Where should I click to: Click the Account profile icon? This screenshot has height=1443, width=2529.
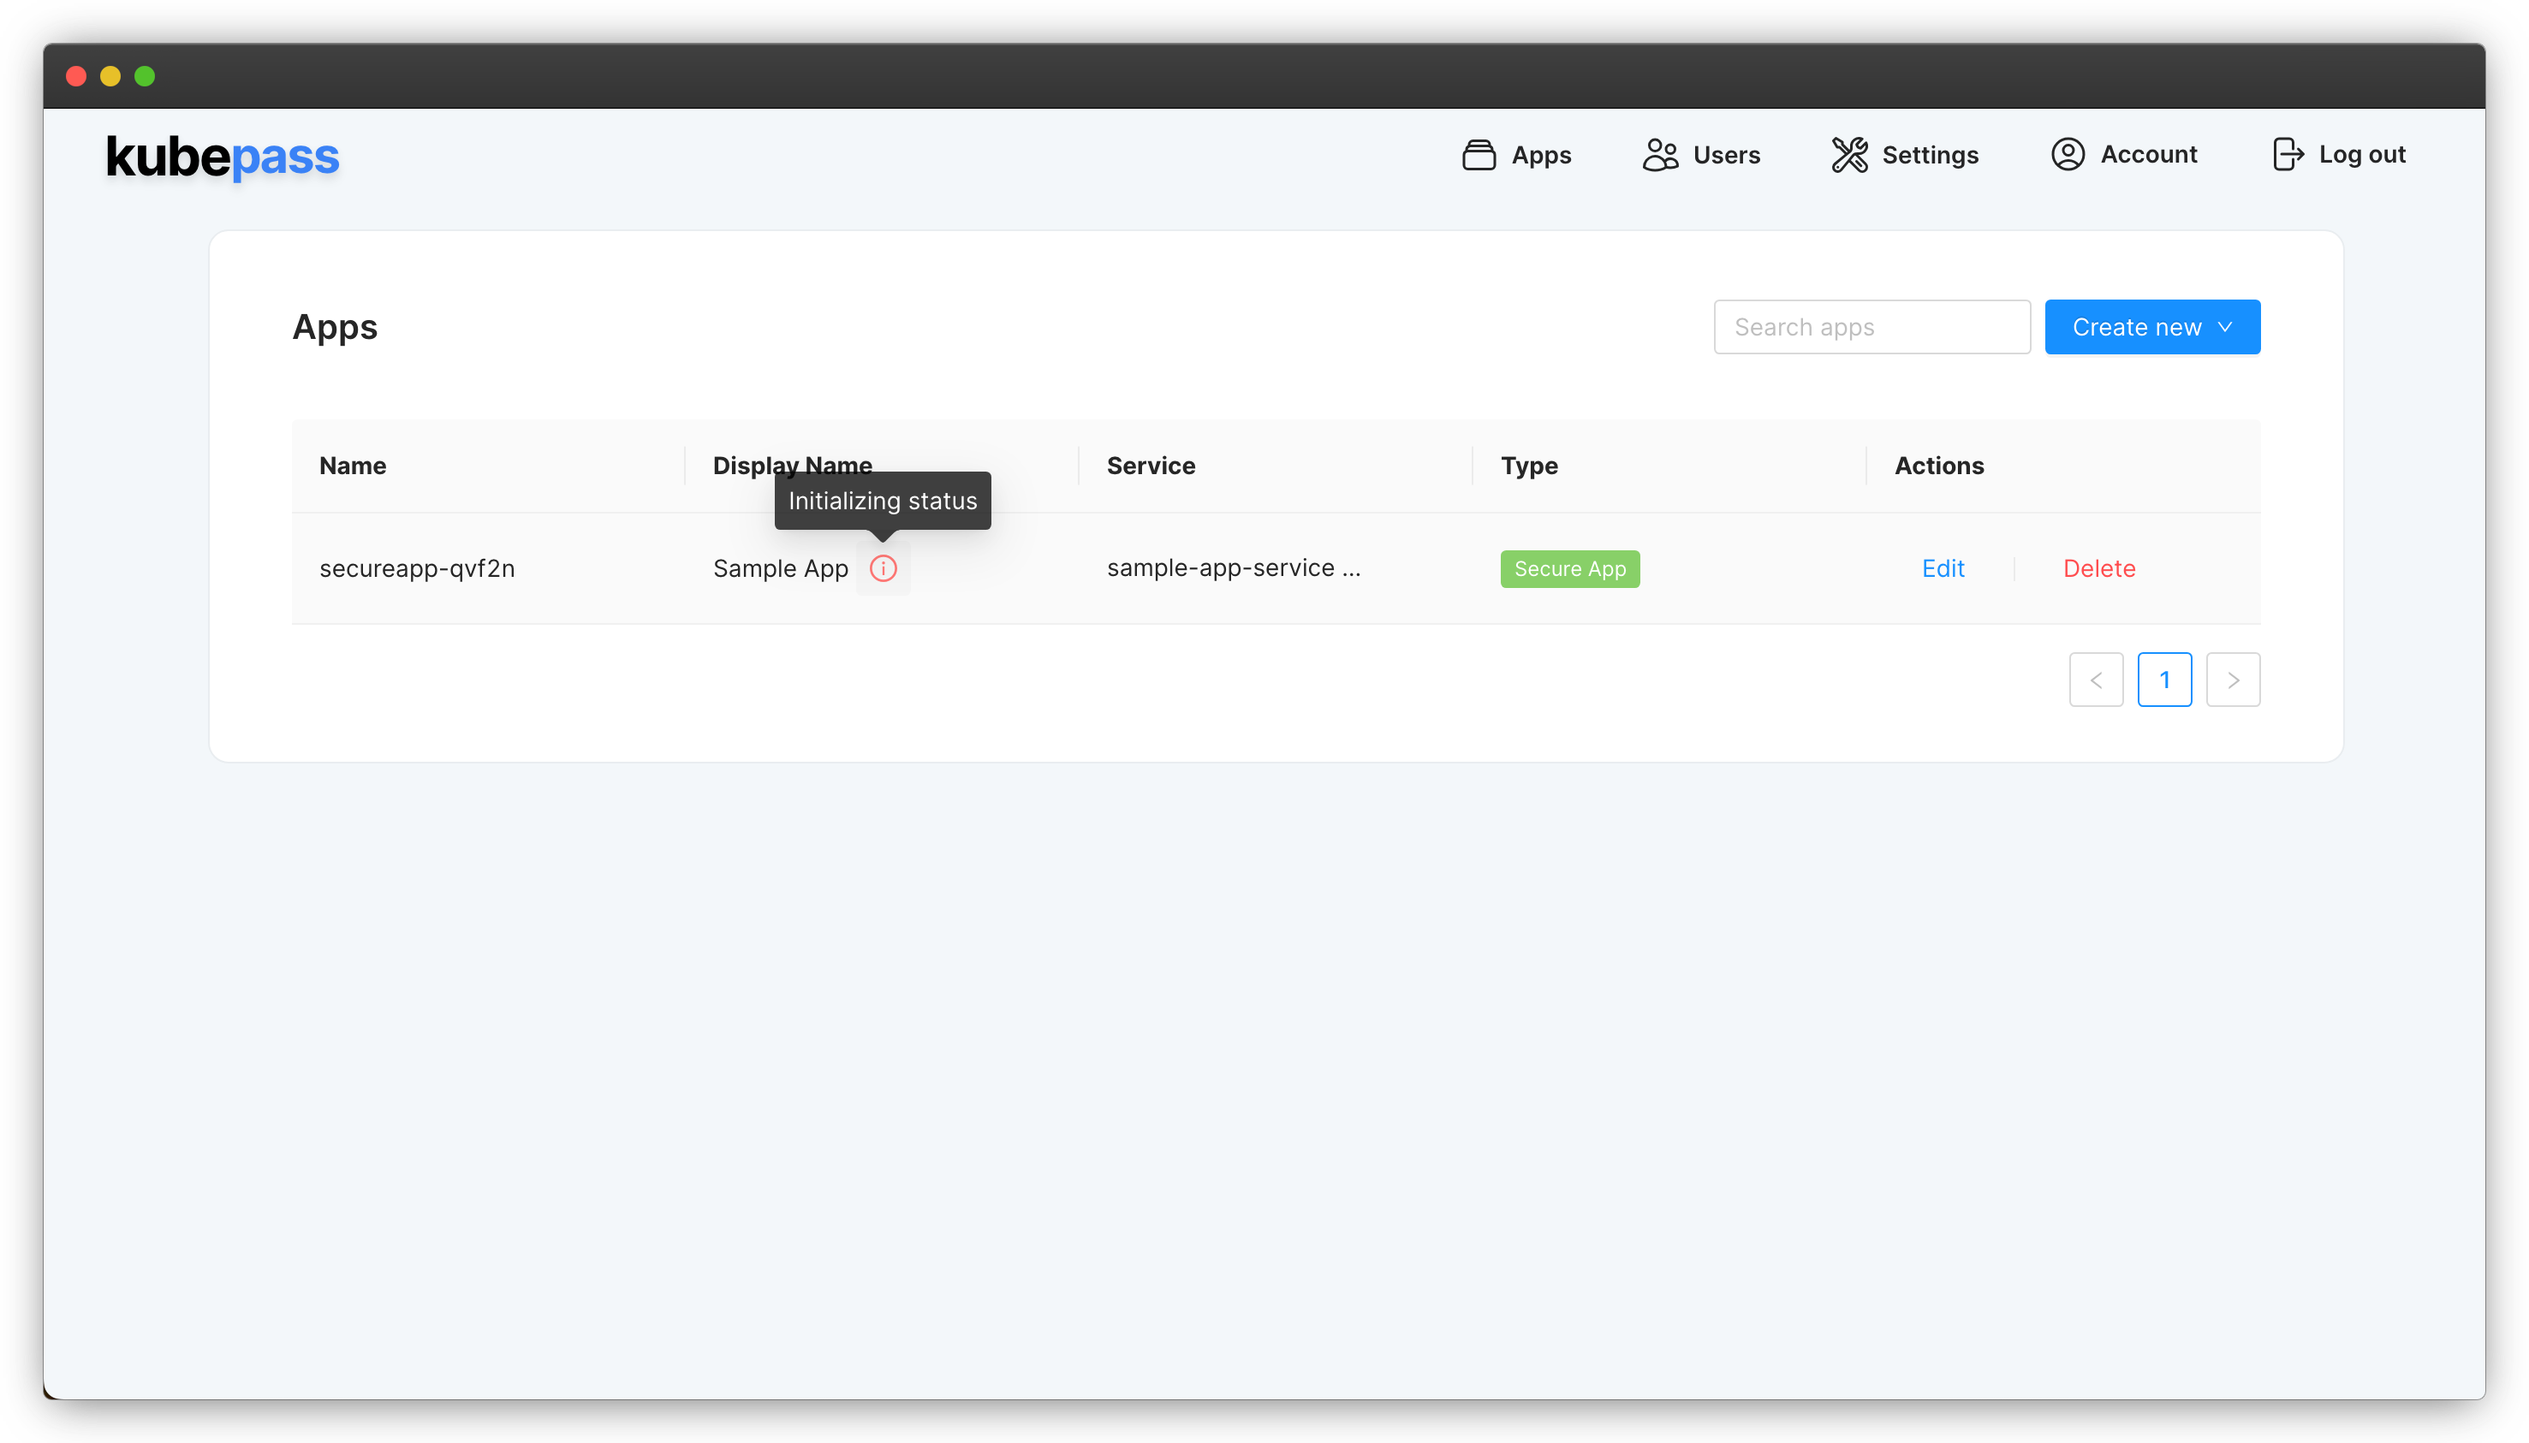coord(2068,155)
